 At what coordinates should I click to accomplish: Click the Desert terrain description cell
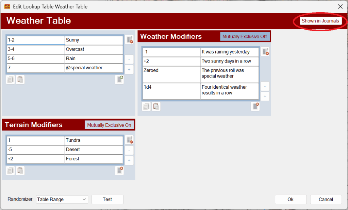click(x=94, y=150)
